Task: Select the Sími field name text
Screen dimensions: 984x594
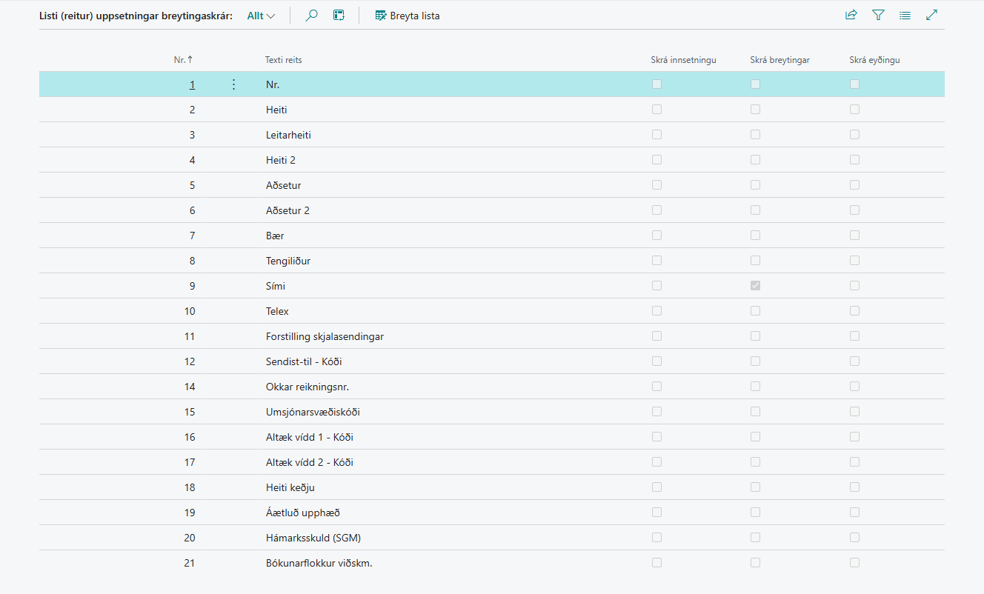Action: [x=276, y=286]
